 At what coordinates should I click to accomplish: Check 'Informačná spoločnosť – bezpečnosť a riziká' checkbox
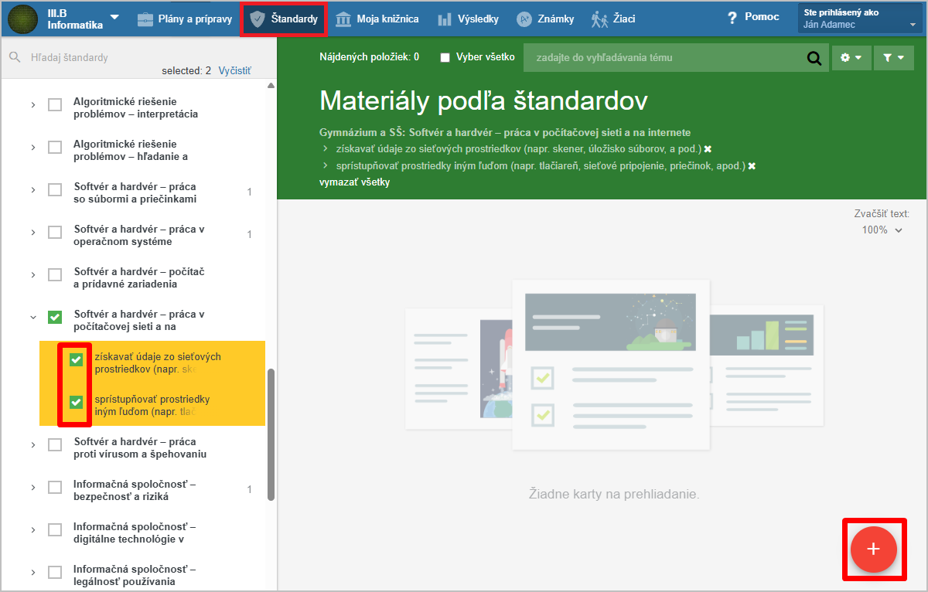(x=55, y=488)
